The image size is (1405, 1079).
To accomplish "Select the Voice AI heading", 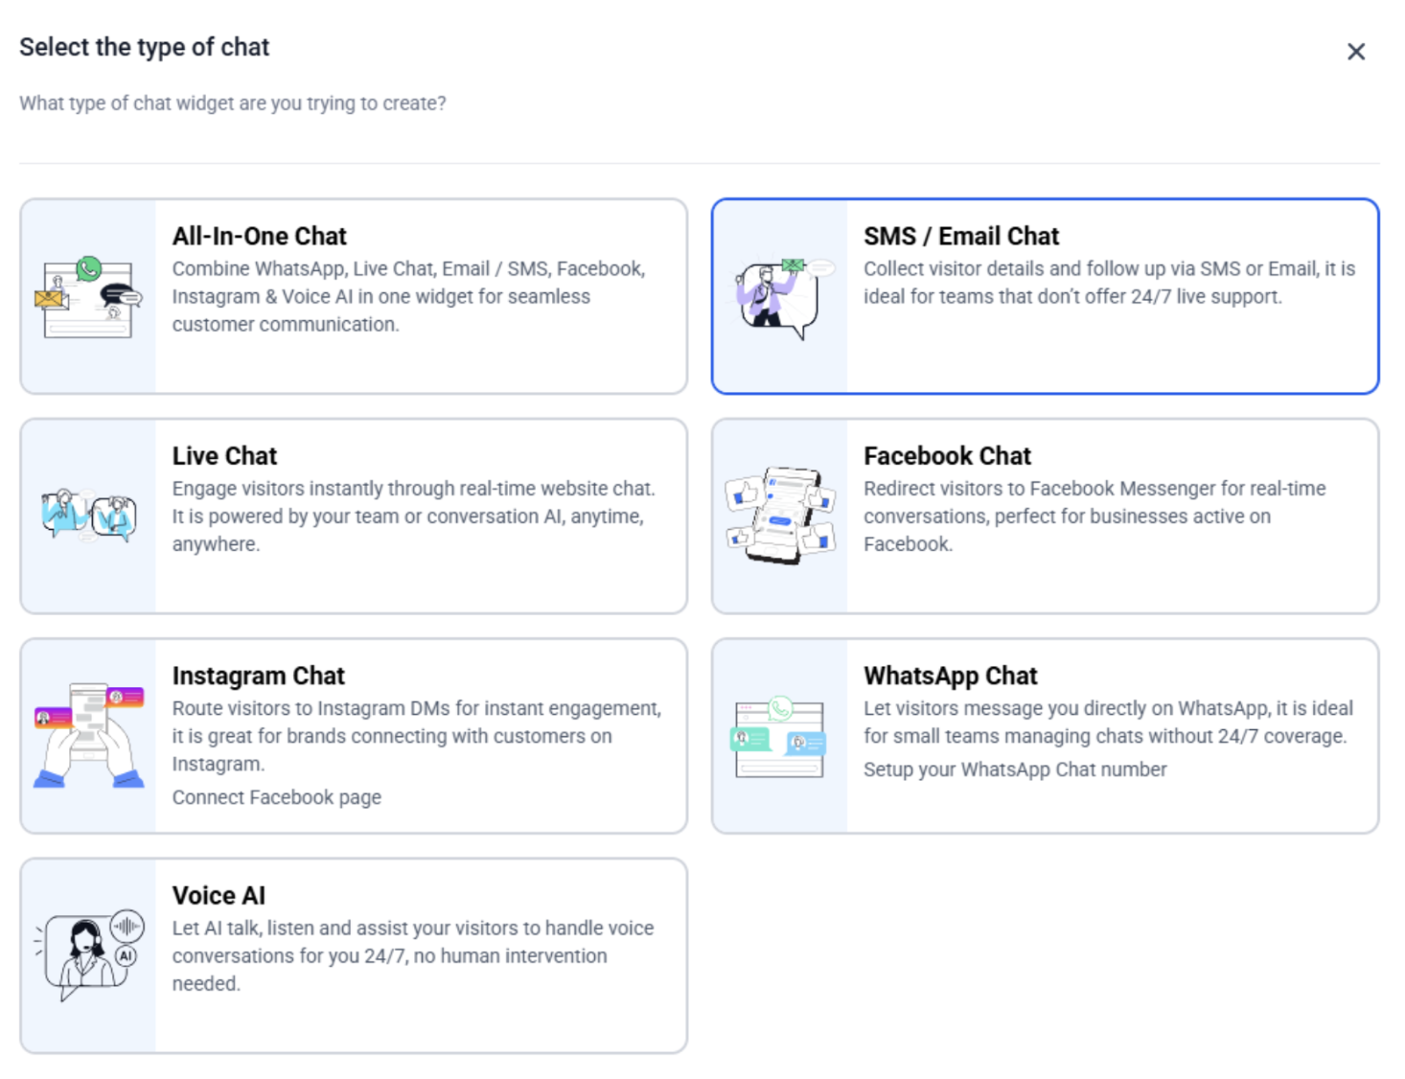I will (219, 895).
